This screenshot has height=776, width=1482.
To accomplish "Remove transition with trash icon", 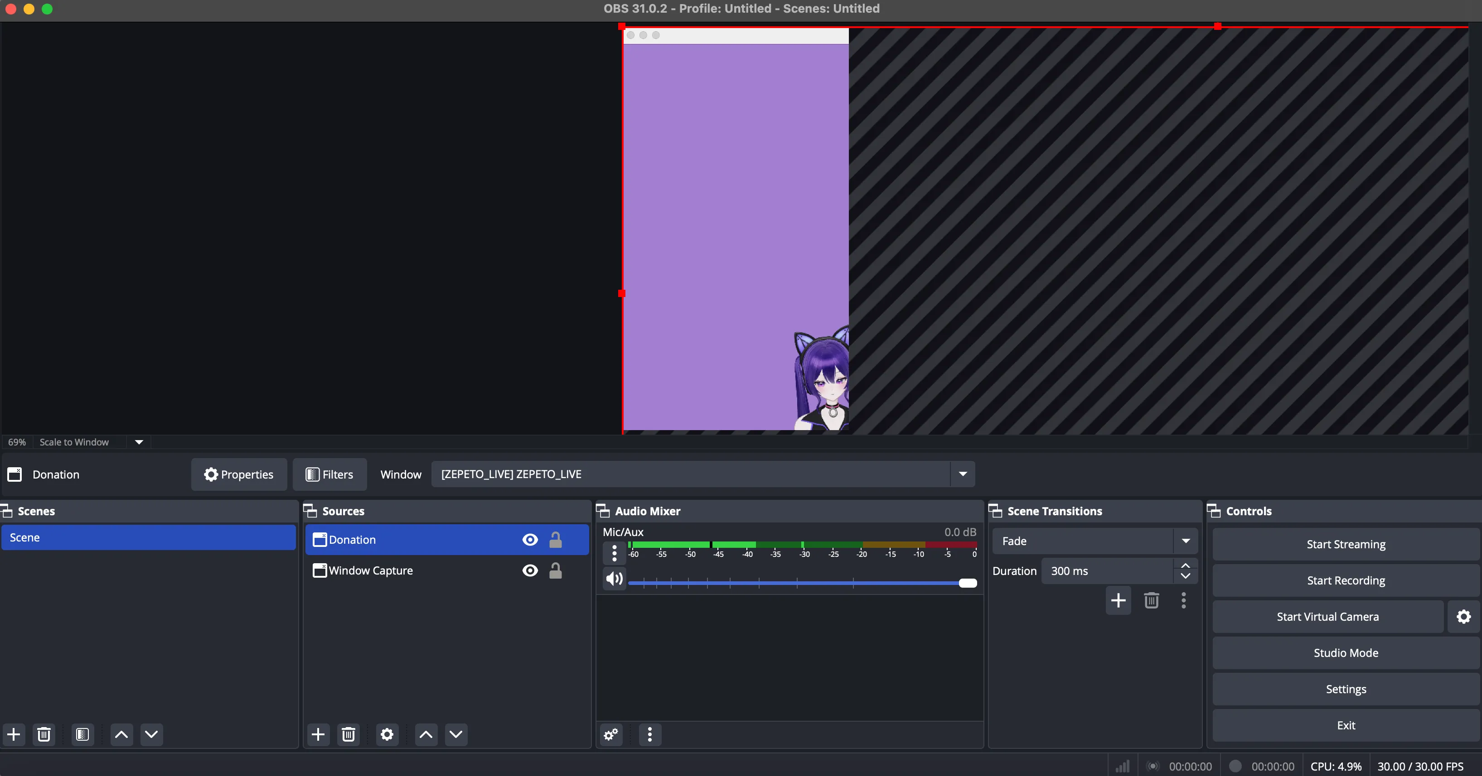I will pos(1151,601).
